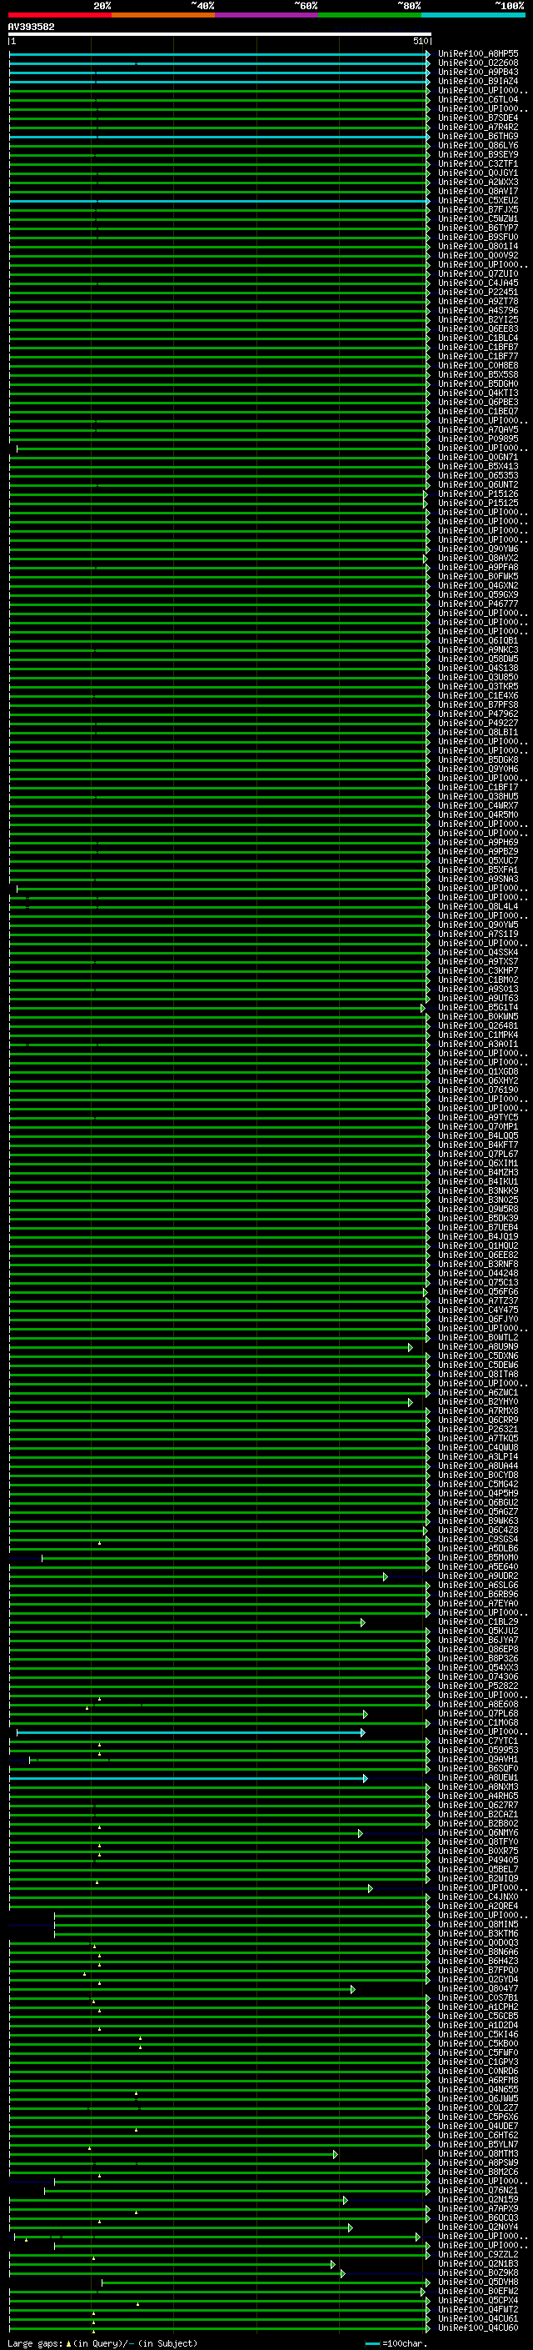Screen dimensions: 533x2350
Task: Click the red 20% identity legend segment
Action: coord(60,16)
